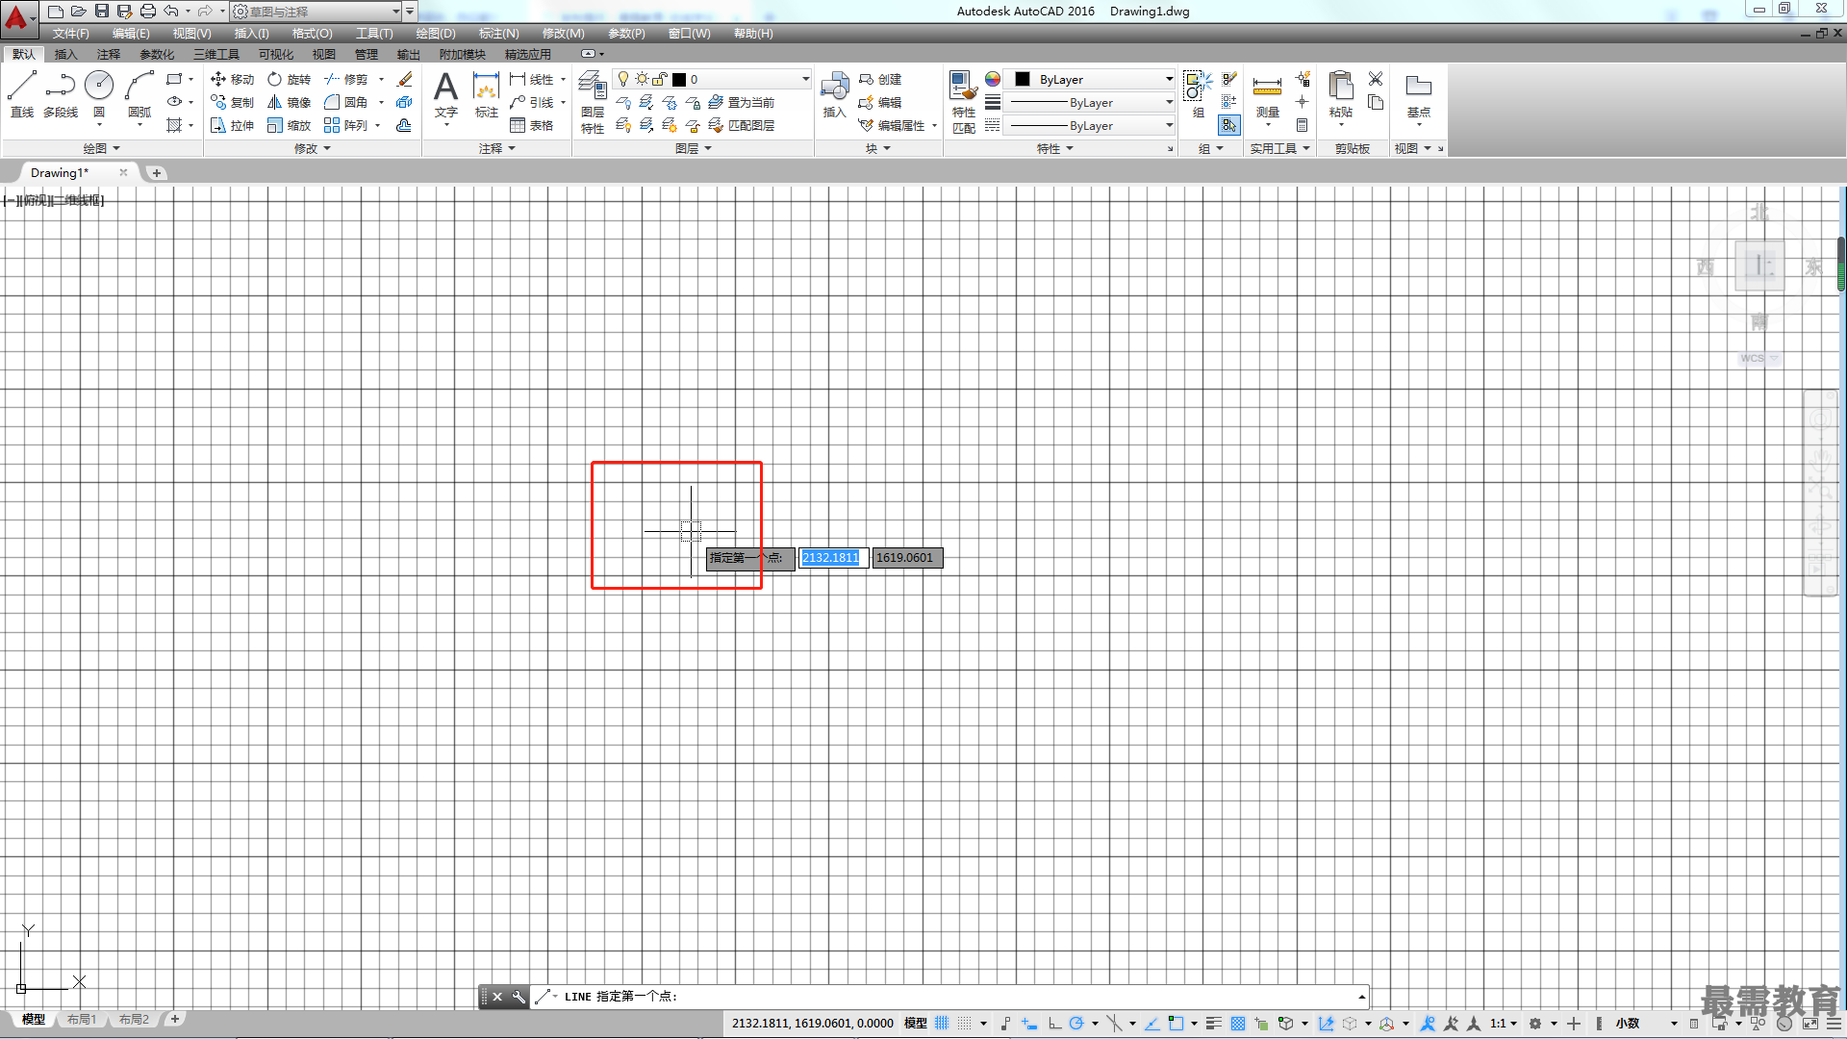Open the 标注 dimension tool

point(486,94)
